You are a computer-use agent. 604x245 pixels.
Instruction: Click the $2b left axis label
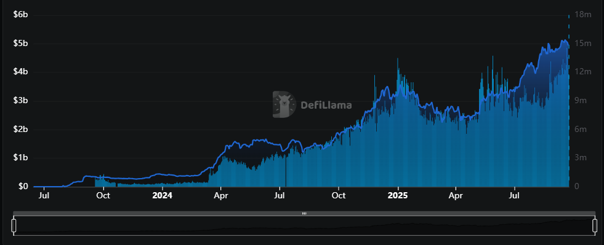(21, 129)
